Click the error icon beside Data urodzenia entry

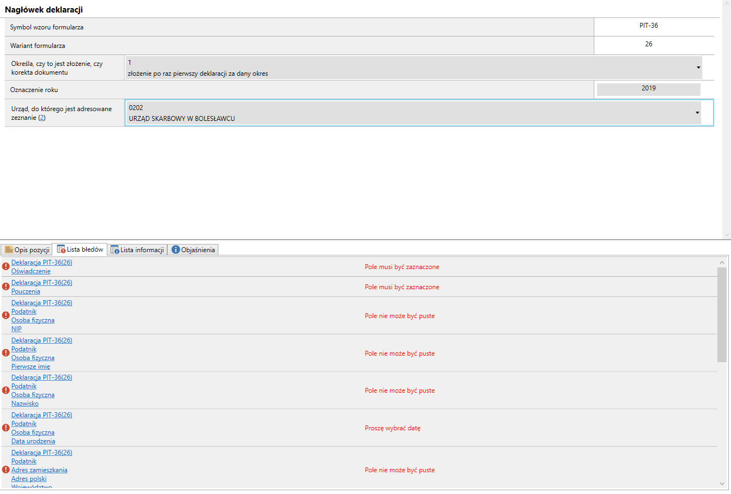click(5, 428)
